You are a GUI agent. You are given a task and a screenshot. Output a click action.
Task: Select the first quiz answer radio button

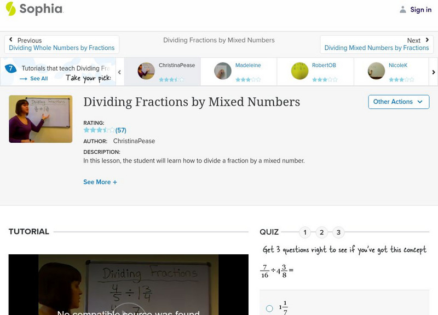click(269, 308)
